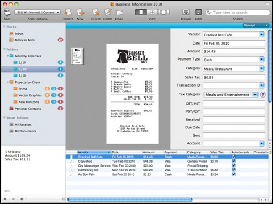Open the Address Book item

[22, 40]
